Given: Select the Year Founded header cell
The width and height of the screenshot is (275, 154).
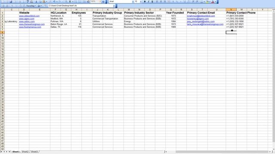Looking at the screenshot, I should 175,13.
